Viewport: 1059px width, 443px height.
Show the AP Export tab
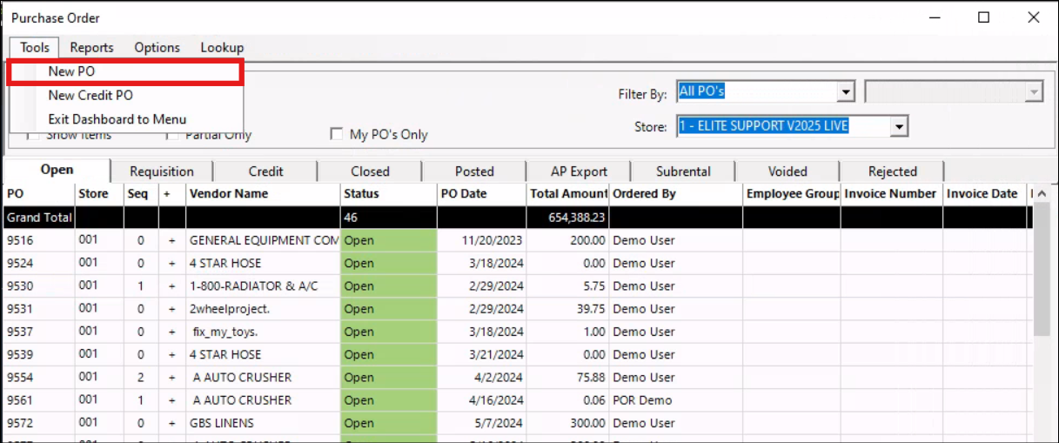[579, 171]
